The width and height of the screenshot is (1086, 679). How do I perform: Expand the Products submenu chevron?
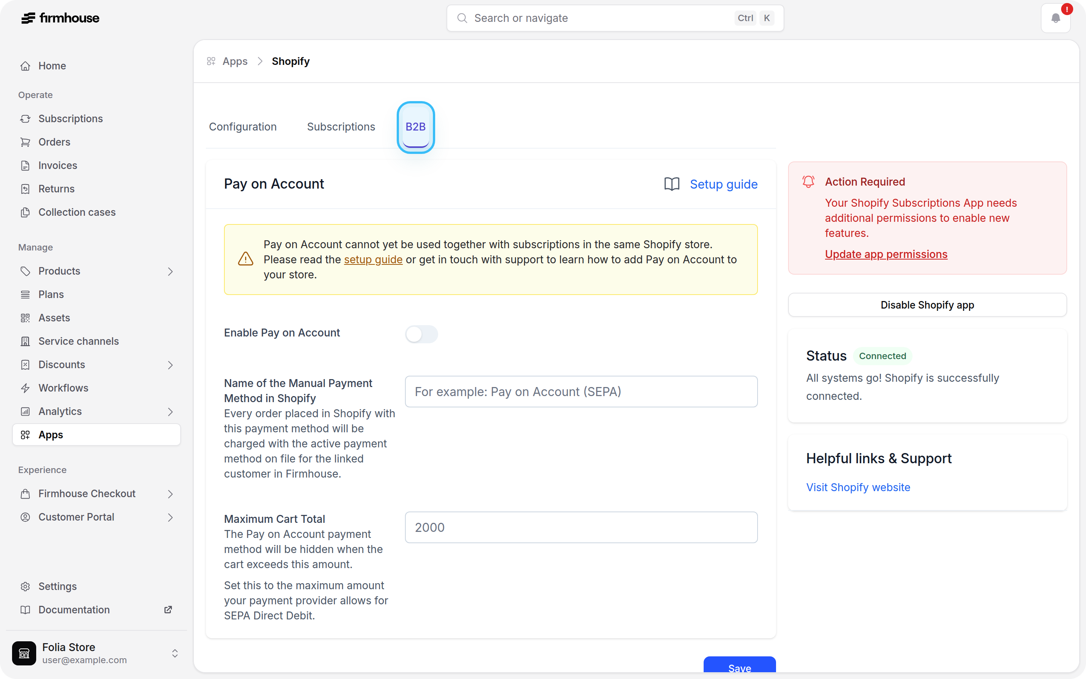pyautogui.click(x=170, y=271)
